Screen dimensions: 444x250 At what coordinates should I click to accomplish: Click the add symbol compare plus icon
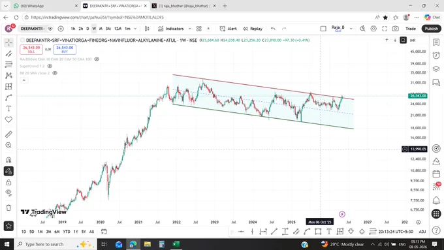(61, 29)
